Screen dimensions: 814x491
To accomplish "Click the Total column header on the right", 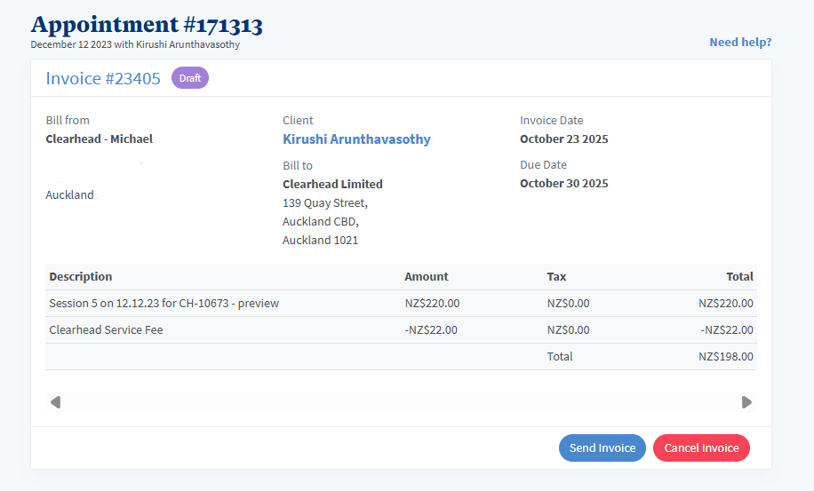I will click(x=739, y=277).
